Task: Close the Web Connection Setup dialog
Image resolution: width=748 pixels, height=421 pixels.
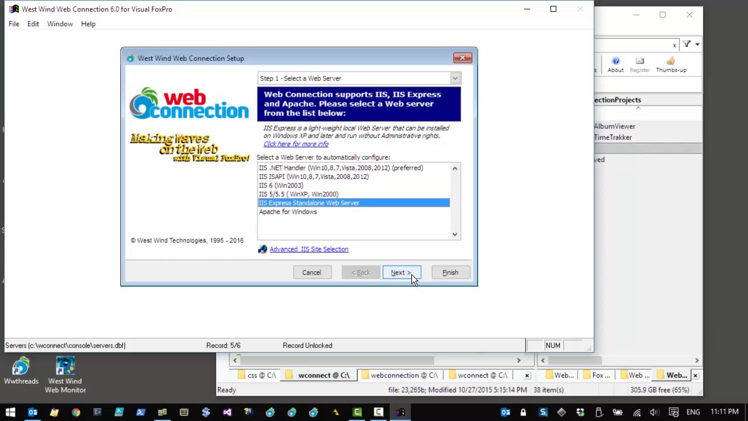Action: (x=462, y=58)
